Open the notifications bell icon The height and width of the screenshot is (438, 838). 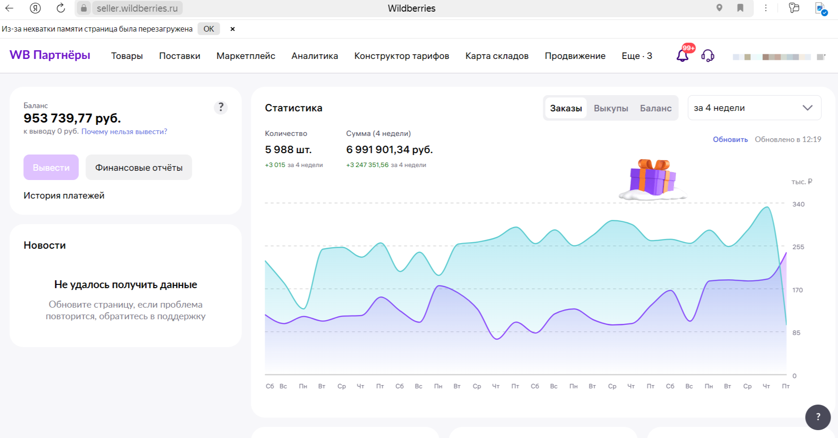point(682,56)
